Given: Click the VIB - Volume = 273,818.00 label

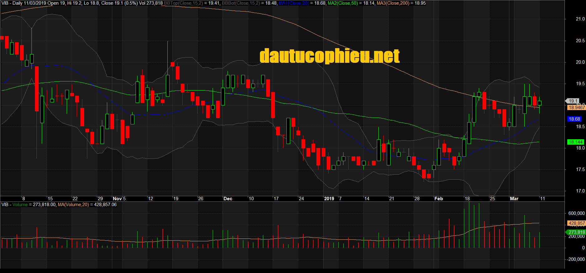Looking at the screenshot, I should 29,205.
